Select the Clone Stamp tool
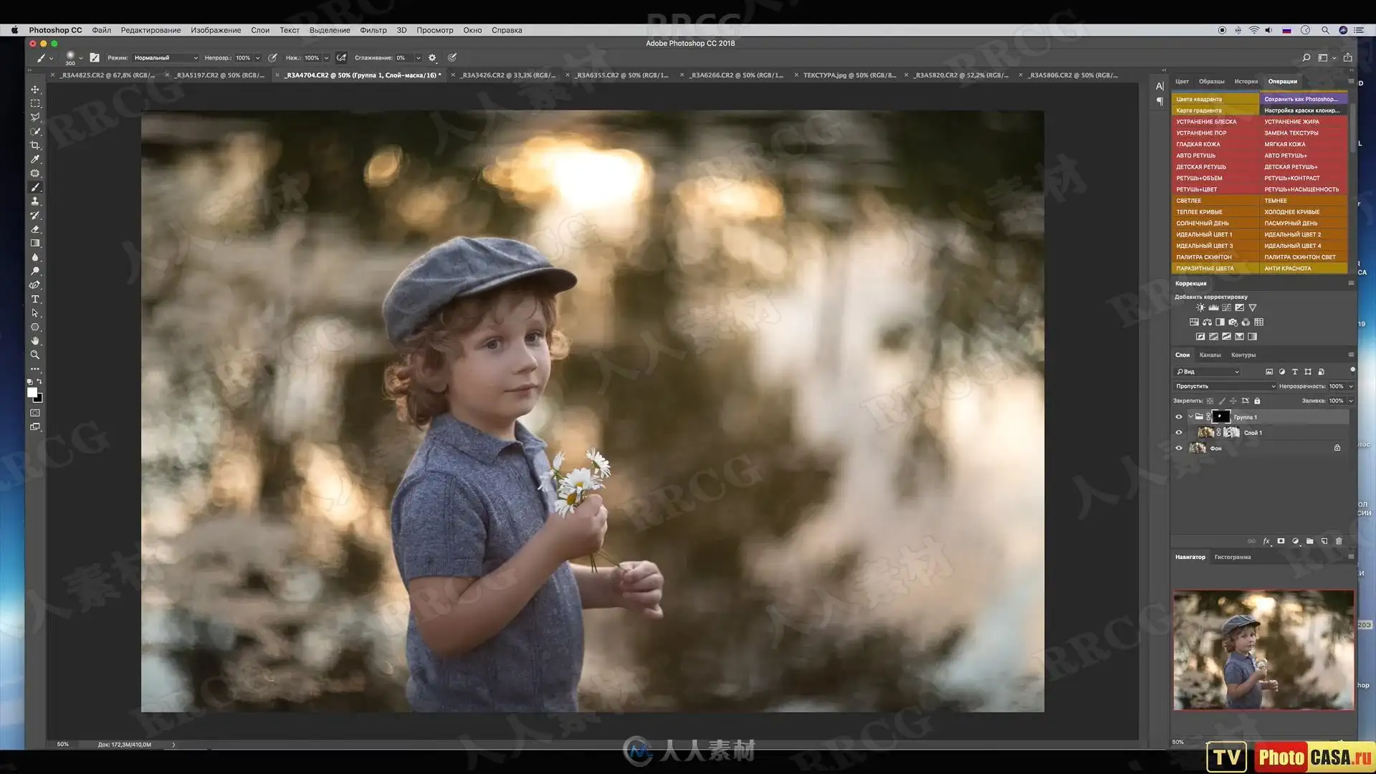This screenshot has width=1376, height=774. pyautogui.click(x=34, y=201)
